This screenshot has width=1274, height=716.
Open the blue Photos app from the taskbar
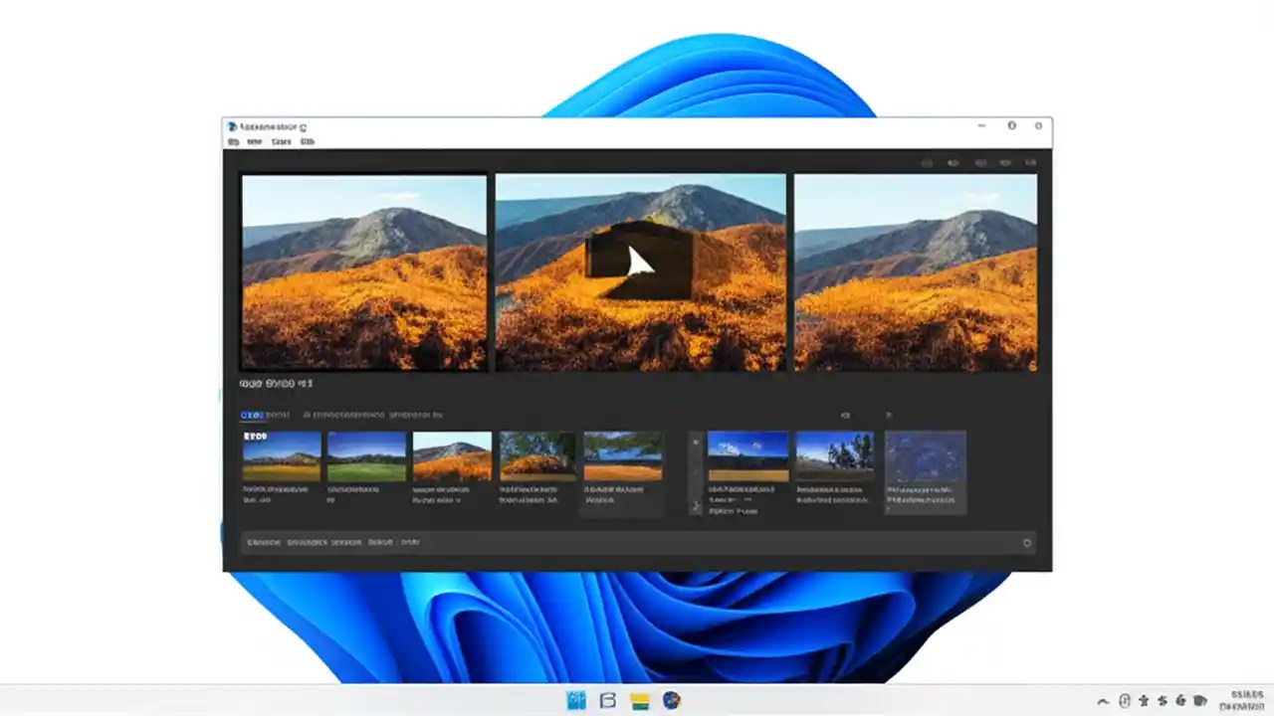click(576, 701)
